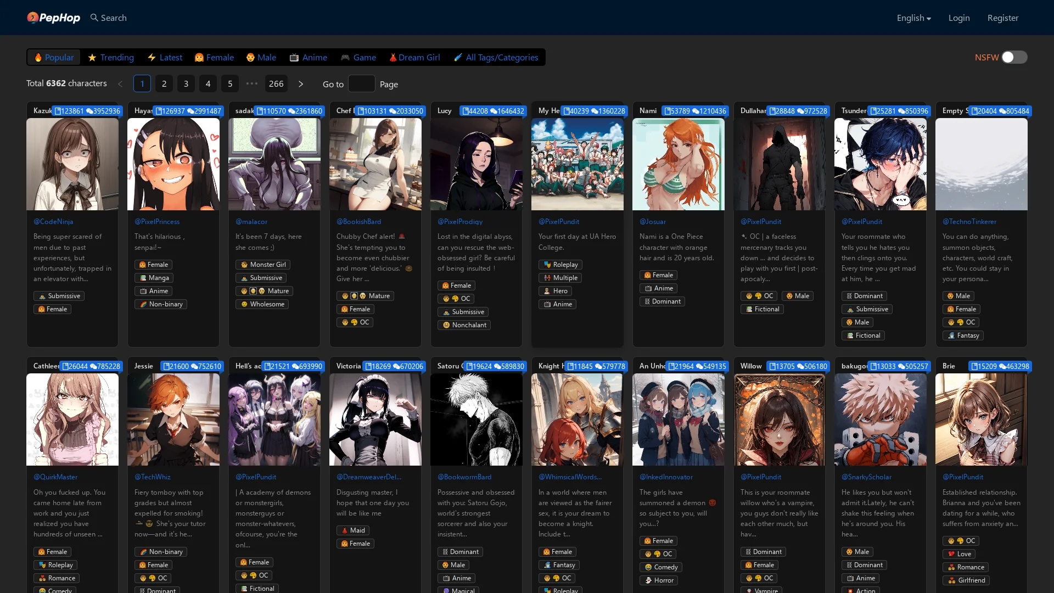This screenshot has height=593, width=1054.
Task: Open All Tags/Categories
Action: [x=496, y=57]
